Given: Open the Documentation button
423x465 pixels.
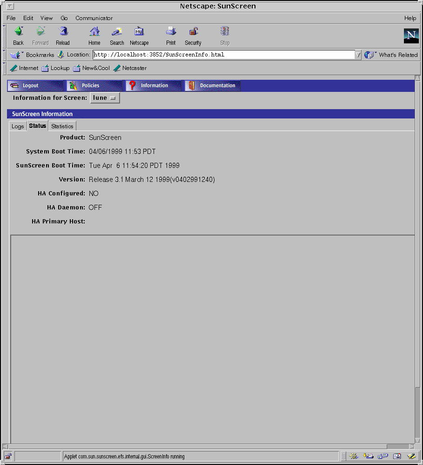Looking at the screenshot, I should point(213,85).
